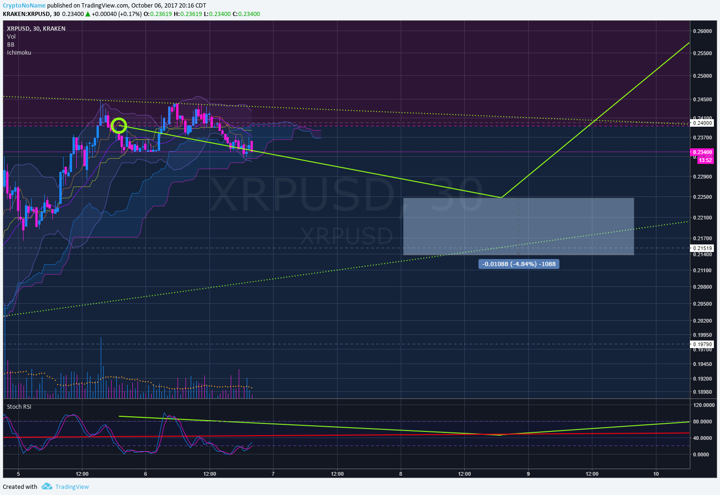Click the KRAKEN:XRPUSD, 30 header symbol
720x495 pixels.
[31, 14]
